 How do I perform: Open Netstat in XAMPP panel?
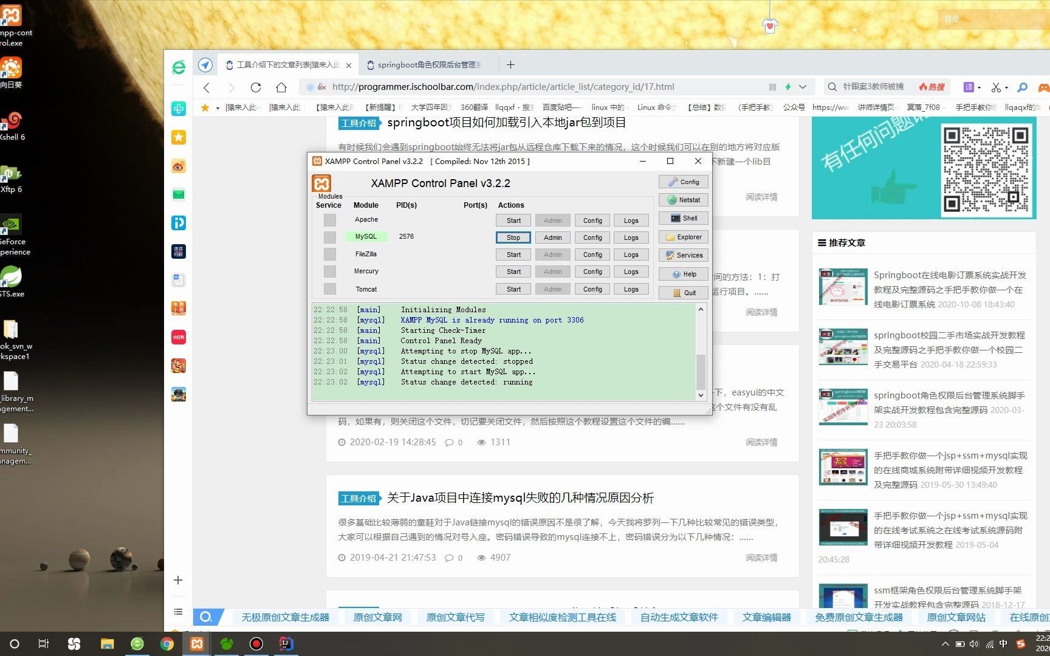tap(683, 200)
